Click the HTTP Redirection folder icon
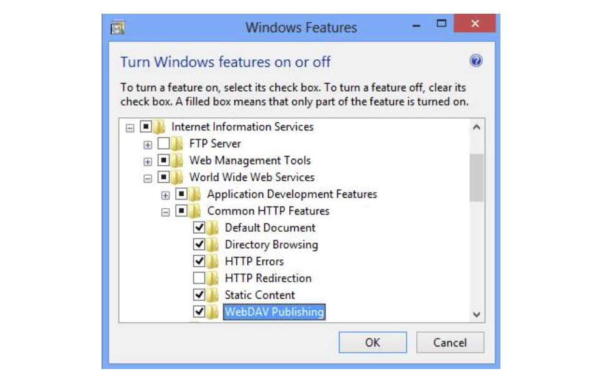The width and height of the screenshot is (607, 379). [214, 279]
